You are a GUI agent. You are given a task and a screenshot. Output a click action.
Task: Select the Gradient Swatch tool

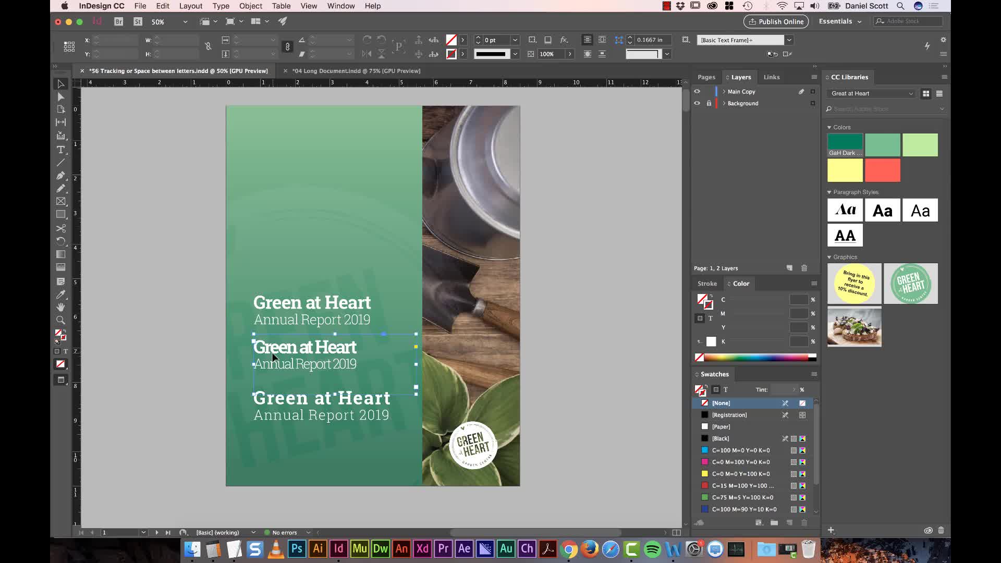coord(61,254)
